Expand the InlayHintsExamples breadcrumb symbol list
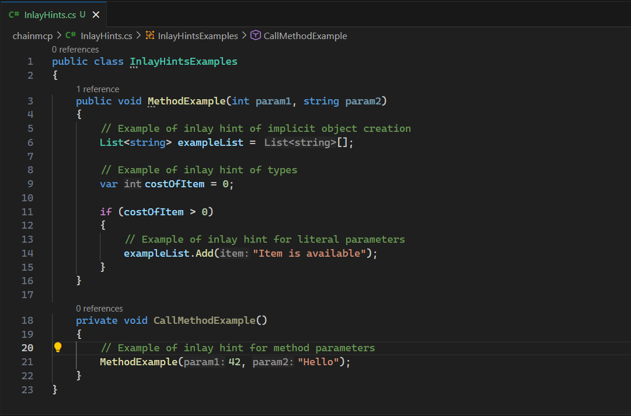The image size is (631, 416). (198, 36)
